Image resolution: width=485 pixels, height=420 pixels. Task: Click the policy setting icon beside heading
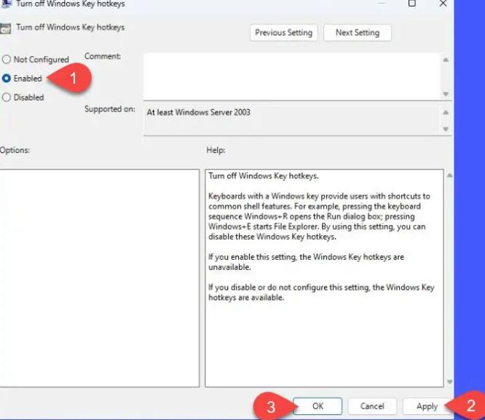[x=5, y=28]
